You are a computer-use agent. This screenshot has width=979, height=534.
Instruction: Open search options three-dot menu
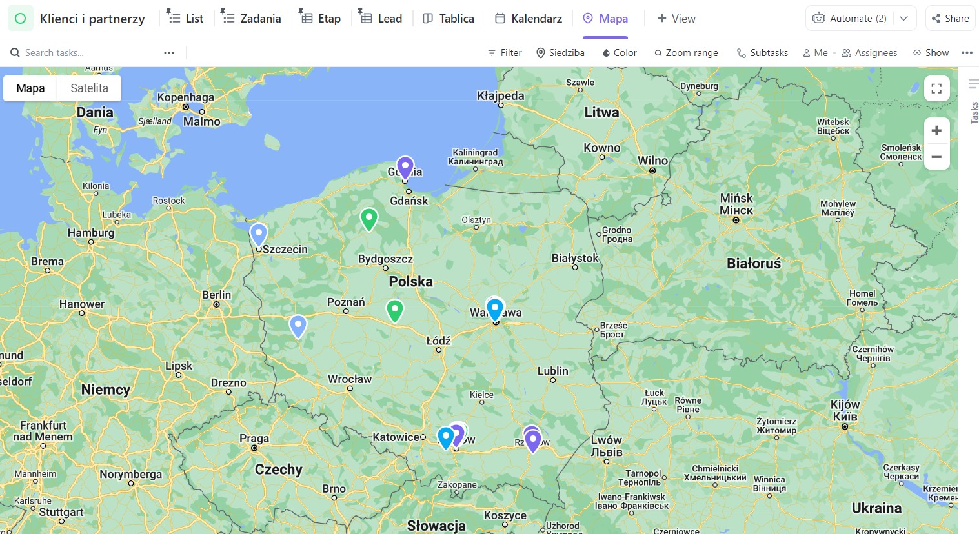click(x=169, y=53)
